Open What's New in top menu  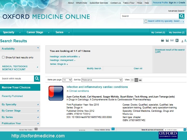(82, 3)
